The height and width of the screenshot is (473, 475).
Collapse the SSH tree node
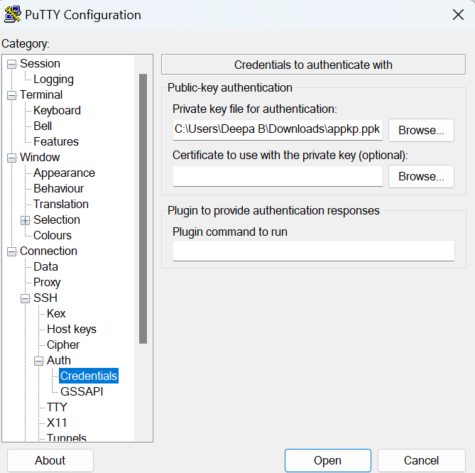click(x=26, y=298)
